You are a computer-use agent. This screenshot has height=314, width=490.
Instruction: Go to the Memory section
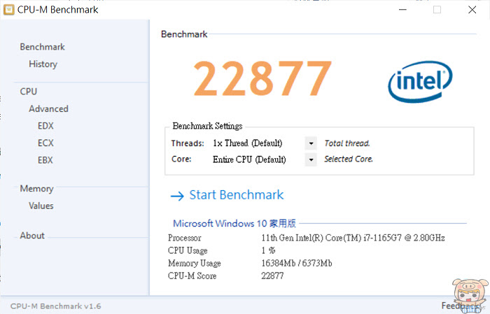tap(37, 189)
